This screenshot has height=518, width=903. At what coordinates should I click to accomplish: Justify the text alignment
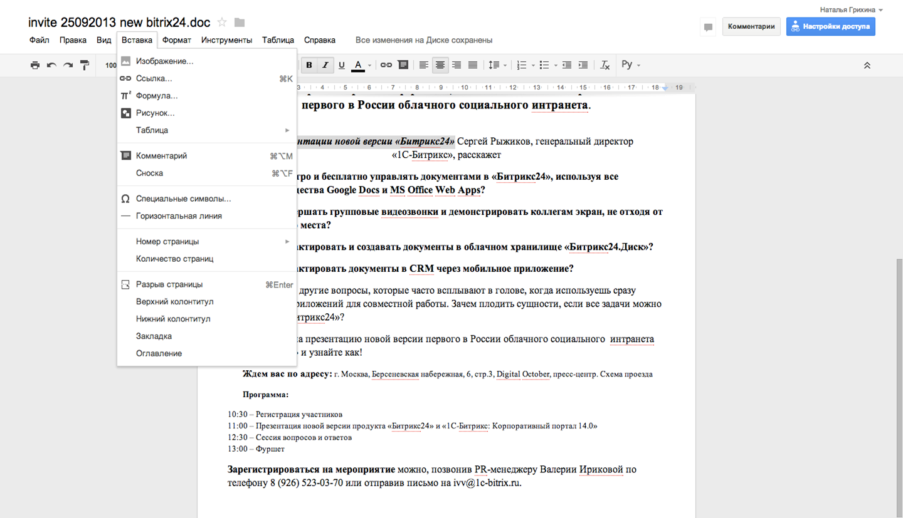tap(473, 65)
